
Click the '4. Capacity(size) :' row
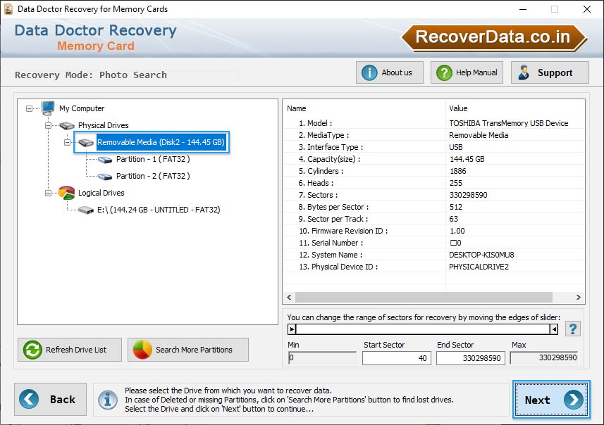click(x=433, y=159)
